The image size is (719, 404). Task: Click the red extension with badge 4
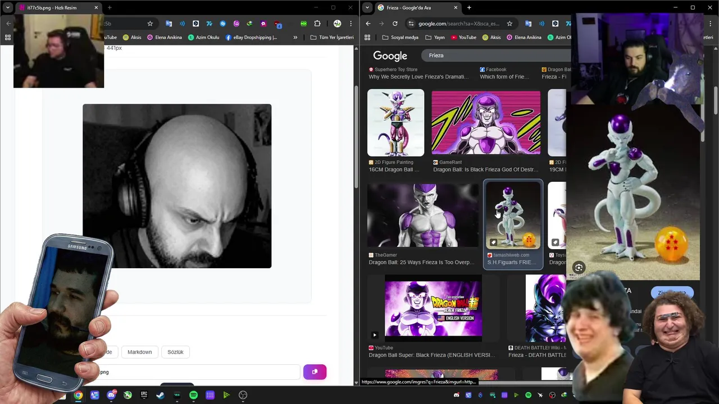(277, 24)
